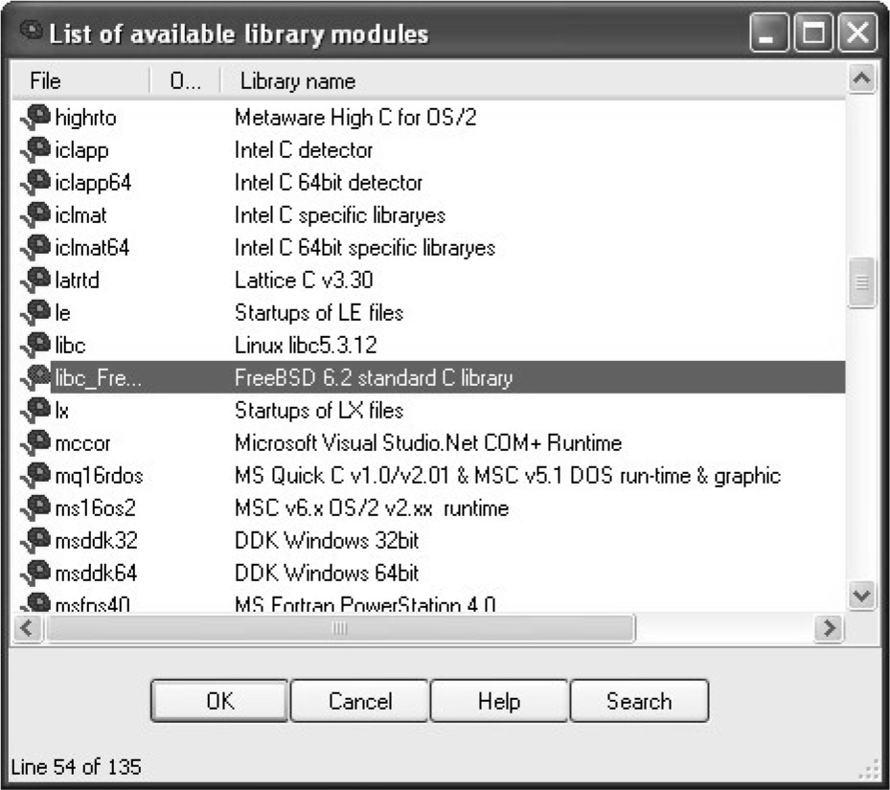Click the highrto file name
Viewport: 890px width, 790px height.
[85, 118]
